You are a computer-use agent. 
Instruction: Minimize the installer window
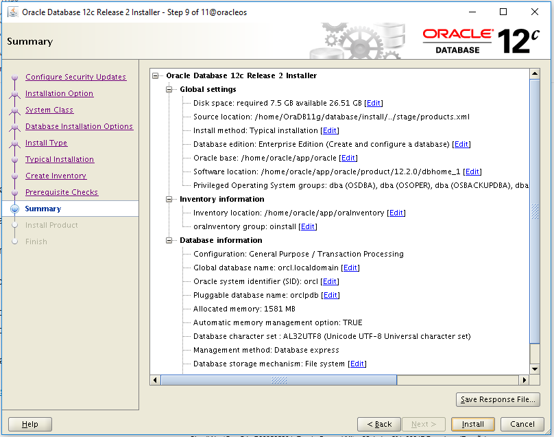click(472, 12)
